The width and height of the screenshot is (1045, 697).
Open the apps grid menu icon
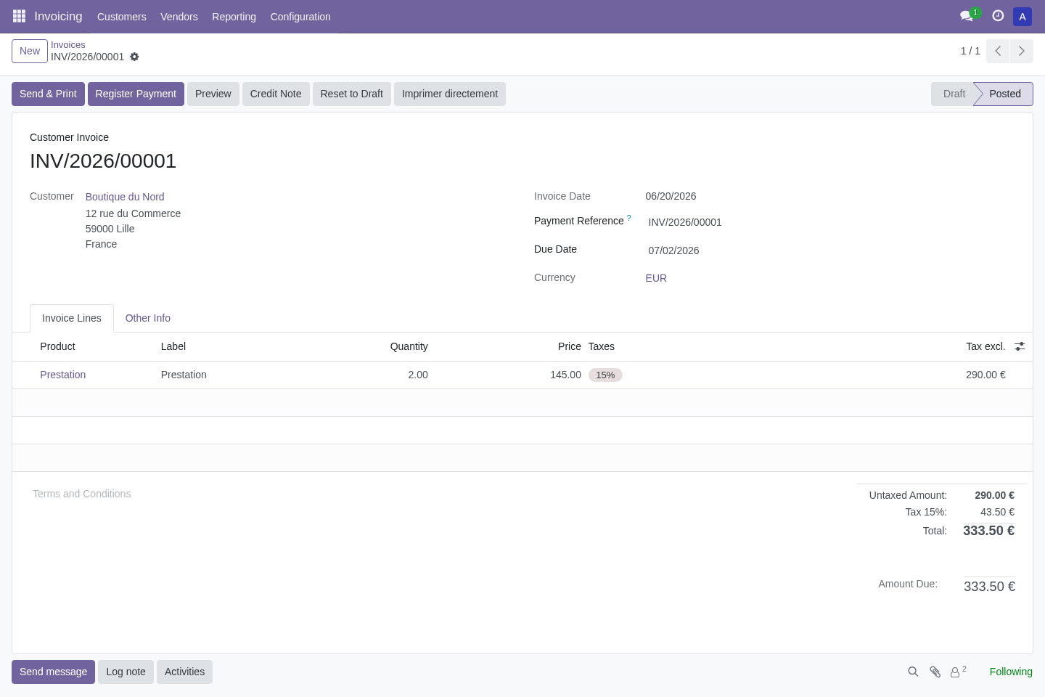(x=20, y=16)
